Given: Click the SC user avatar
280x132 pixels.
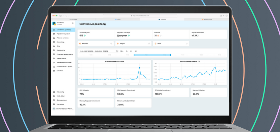Looking at the screenshot, I should point(54,109).
